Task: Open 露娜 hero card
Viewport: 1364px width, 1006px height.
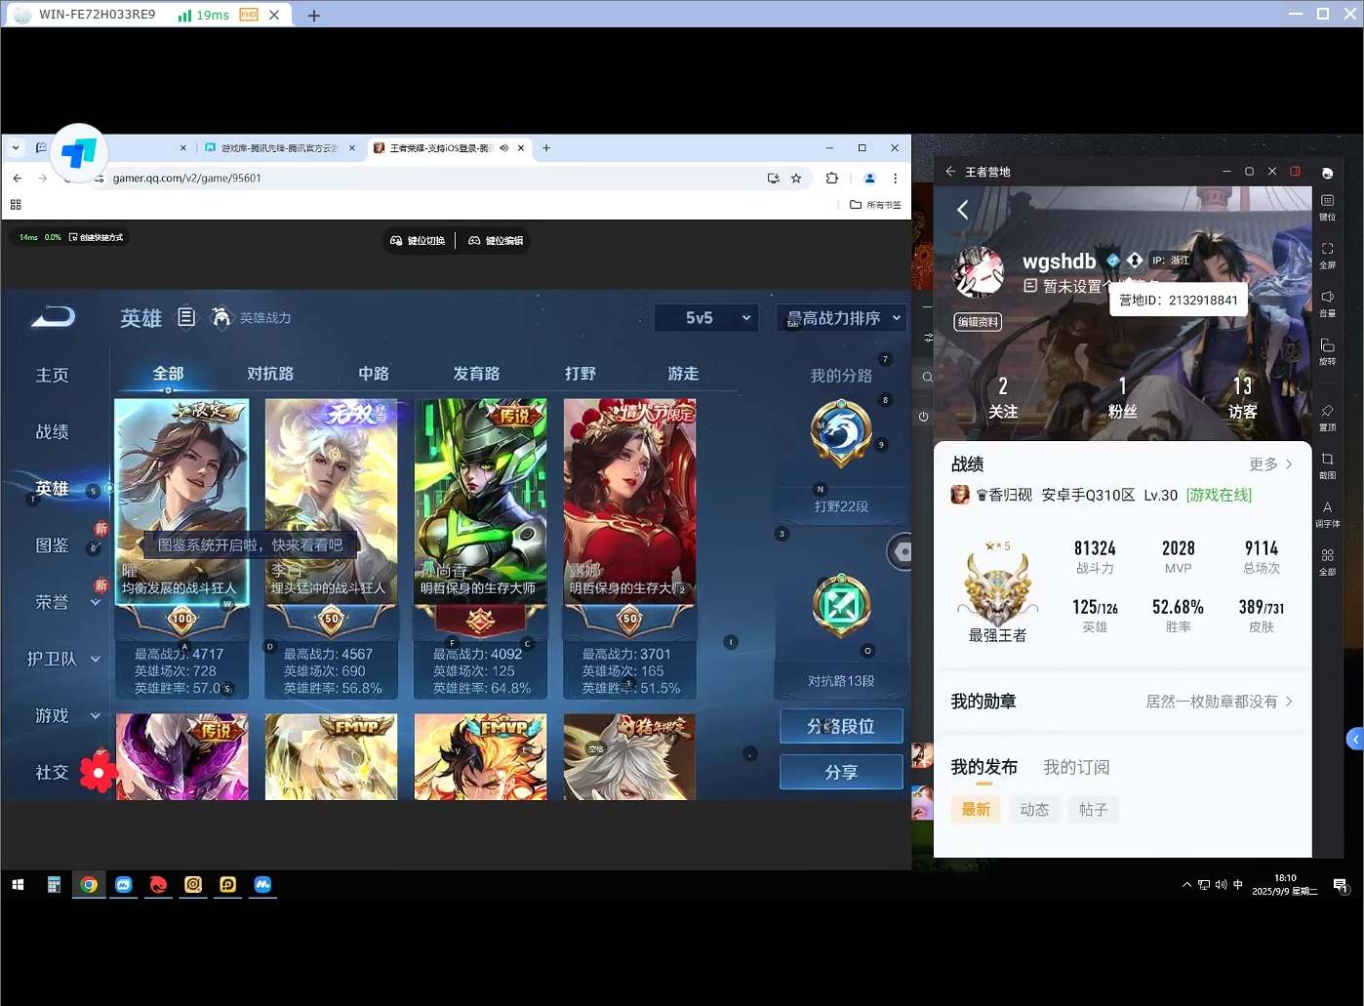Action: tap(629, 548)
